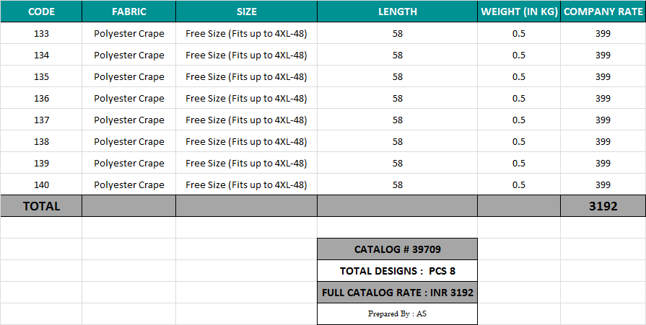646x325 pixels.
Task: Click Polyester Crape cell for code 134
Action: (129, 55)
